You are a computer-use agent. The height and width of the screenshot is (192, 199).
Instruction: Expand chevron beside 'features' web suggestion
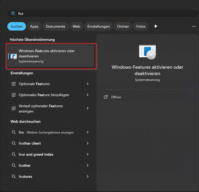click(87, 176)
